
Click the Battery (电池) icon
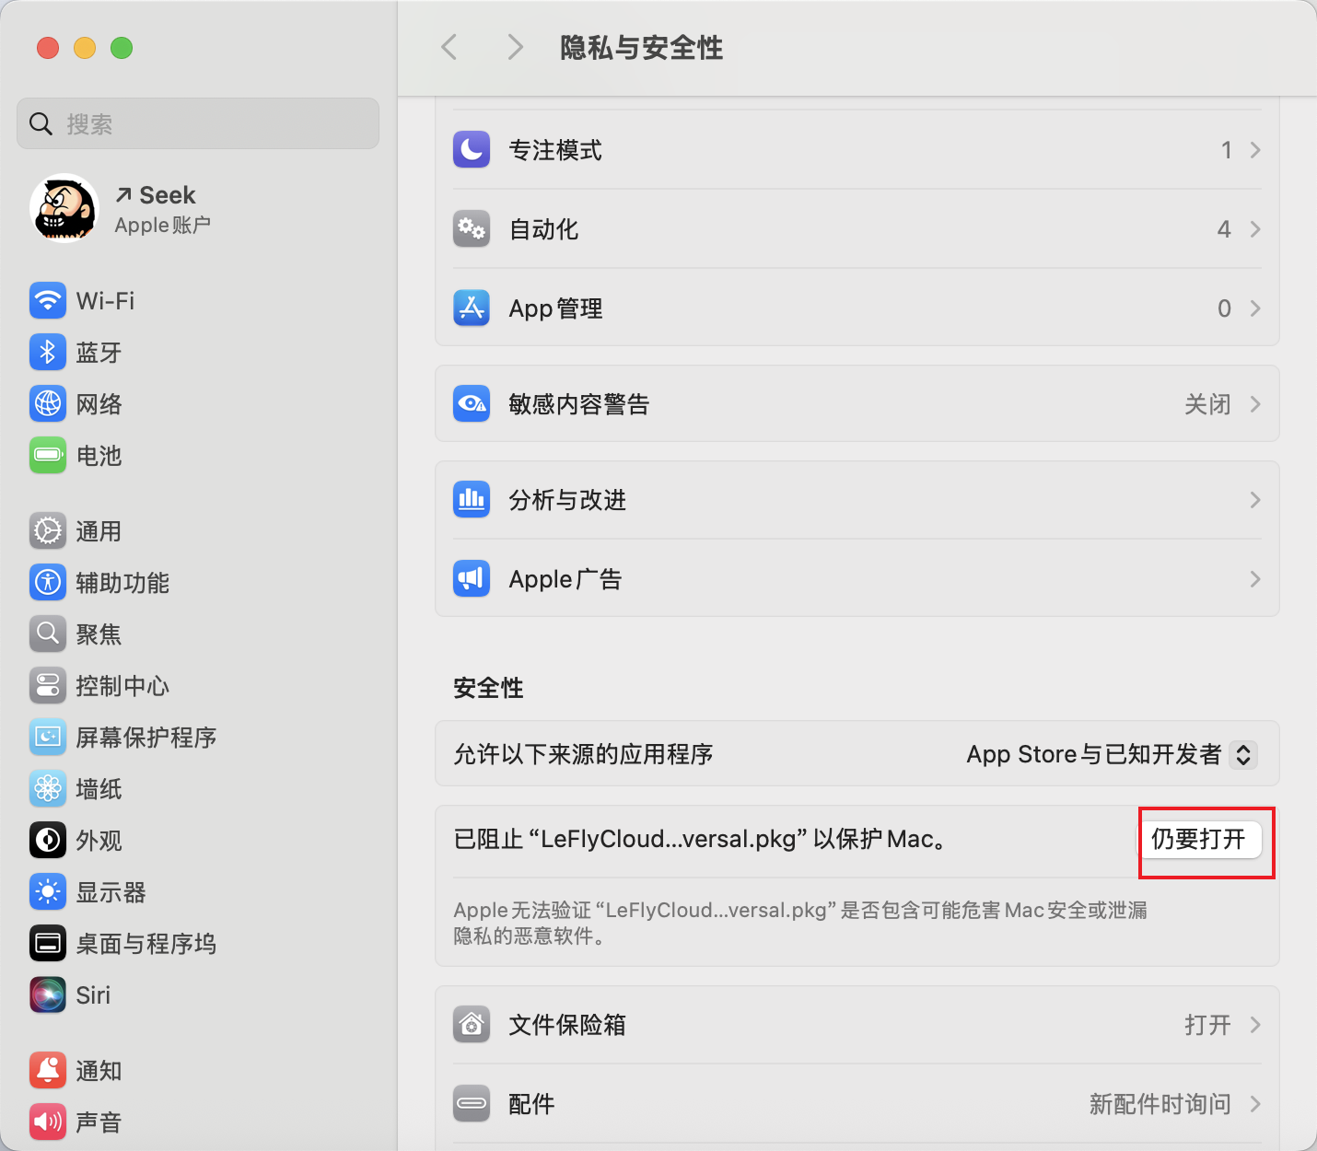click(x=48, y=455)
